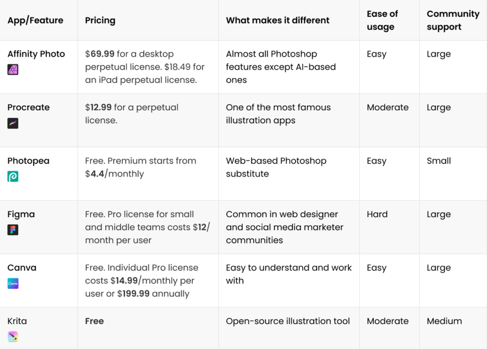The image size is (487, 349).
Task: Click the Photopea teal spiral icon
Action: (x=13, y=177)
